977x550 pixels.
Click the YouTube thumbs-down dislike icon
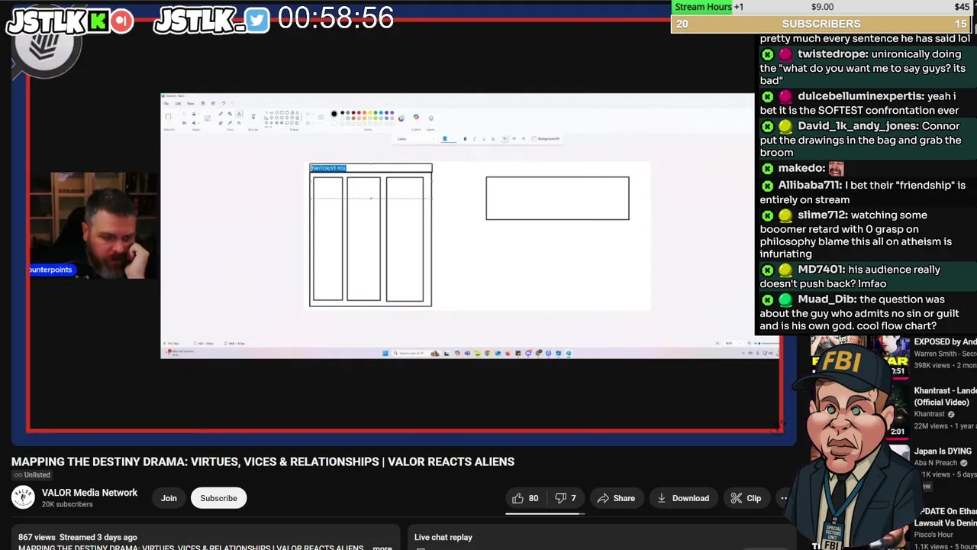561,498
